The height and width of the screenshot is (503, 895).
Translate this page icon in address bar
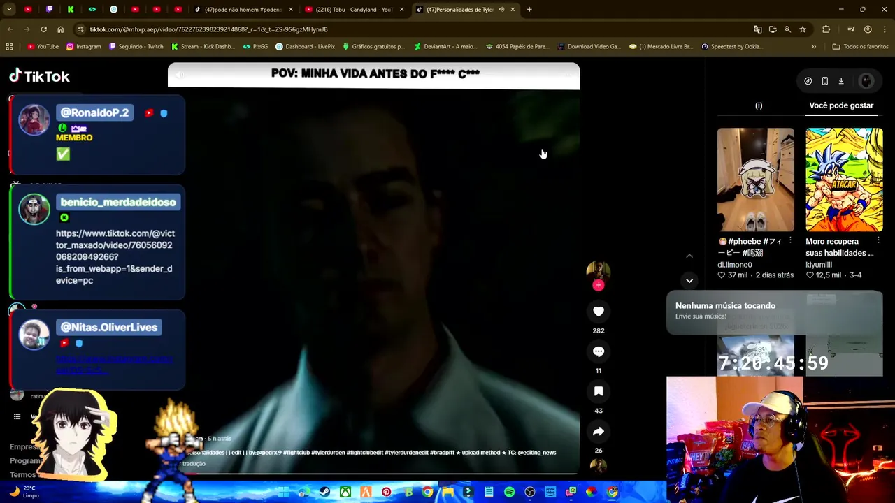click(757, 29)
